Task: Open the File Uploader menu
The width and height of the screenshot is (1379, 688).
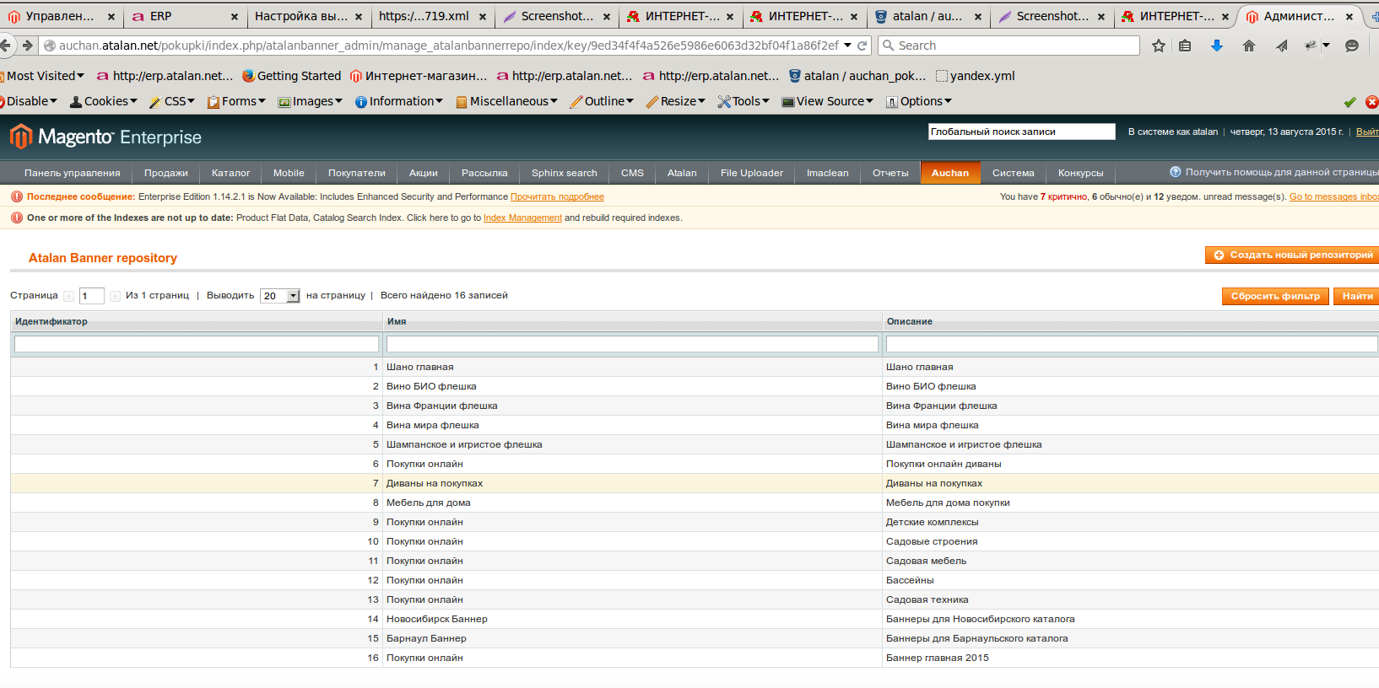Action: click(752, 173)
